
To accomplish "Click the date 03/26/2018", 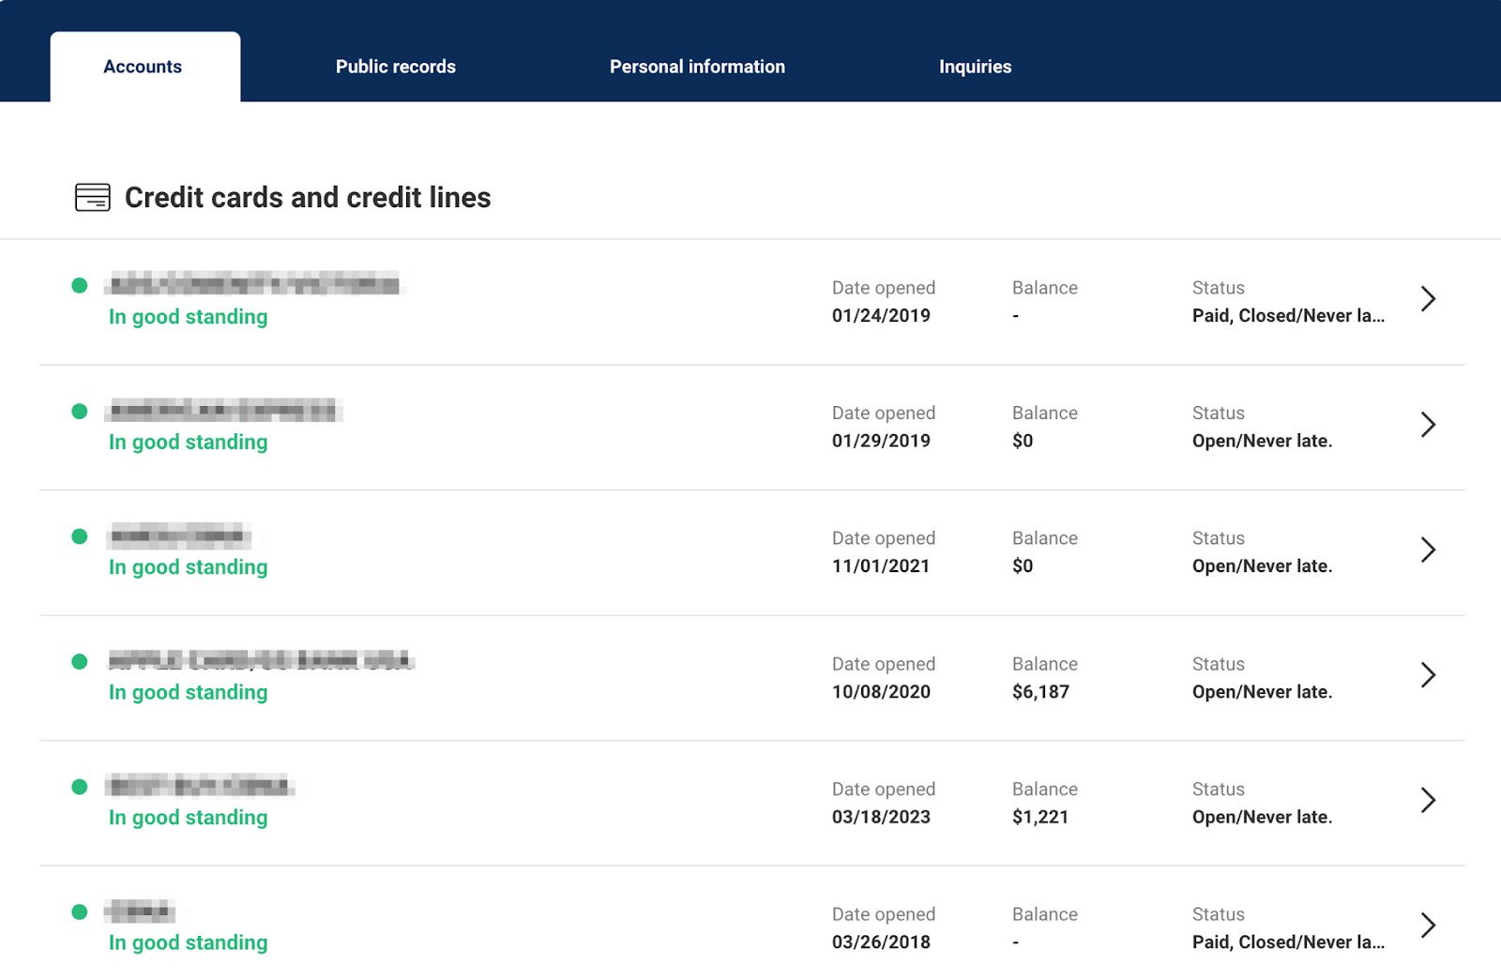I will [x=881, y=942].
